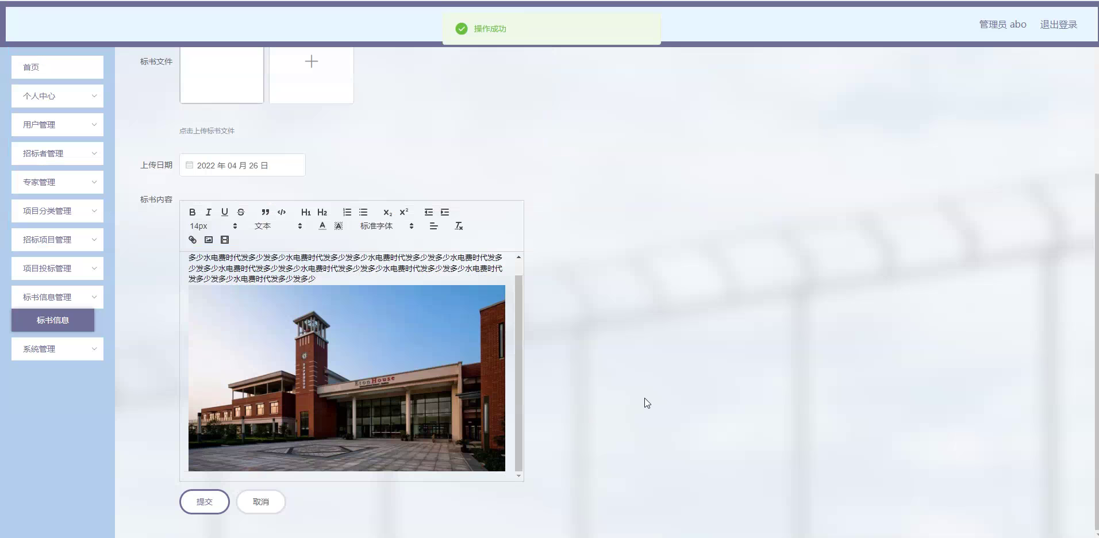Insert a blockquote
The height and width of the screenshot is (538, 1099).
click(x=266, y=212)
